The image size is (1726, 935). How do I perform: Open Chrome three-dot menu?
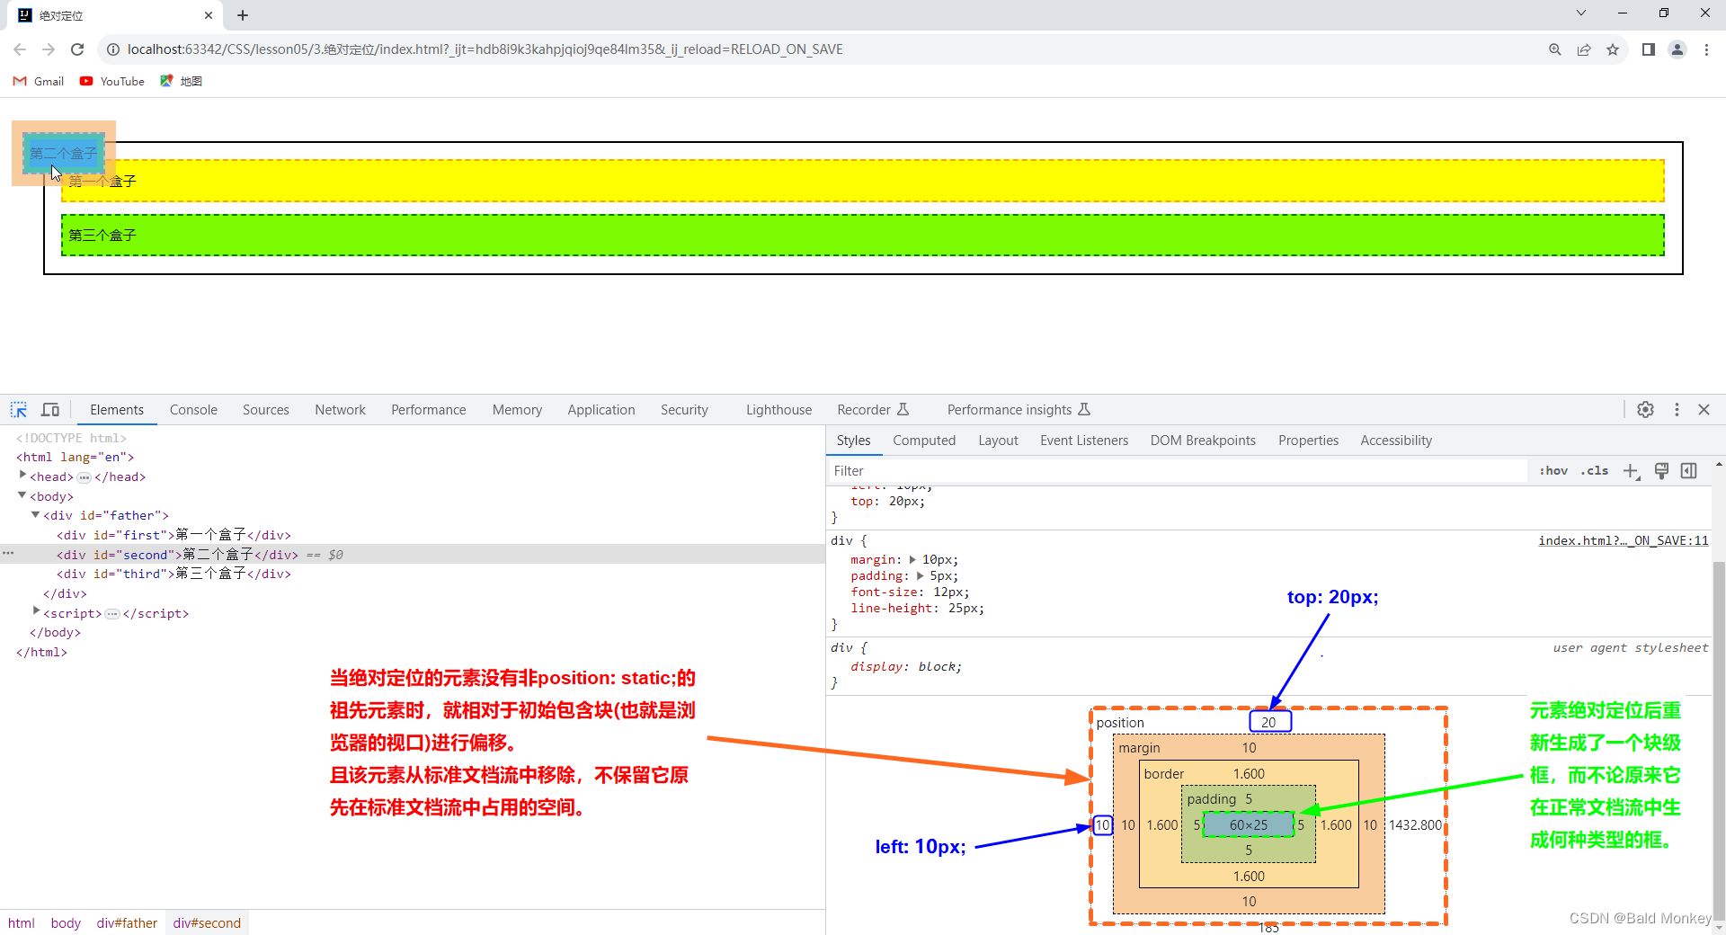click(1706, 49)
